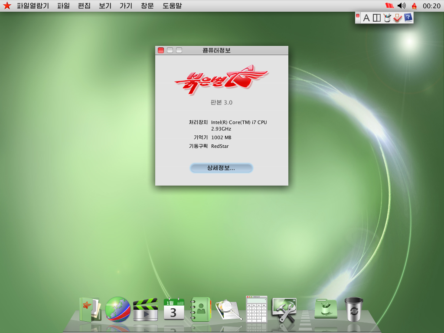Open the calendar app showing January 3
444x333 pixels.
pos(173,309)
